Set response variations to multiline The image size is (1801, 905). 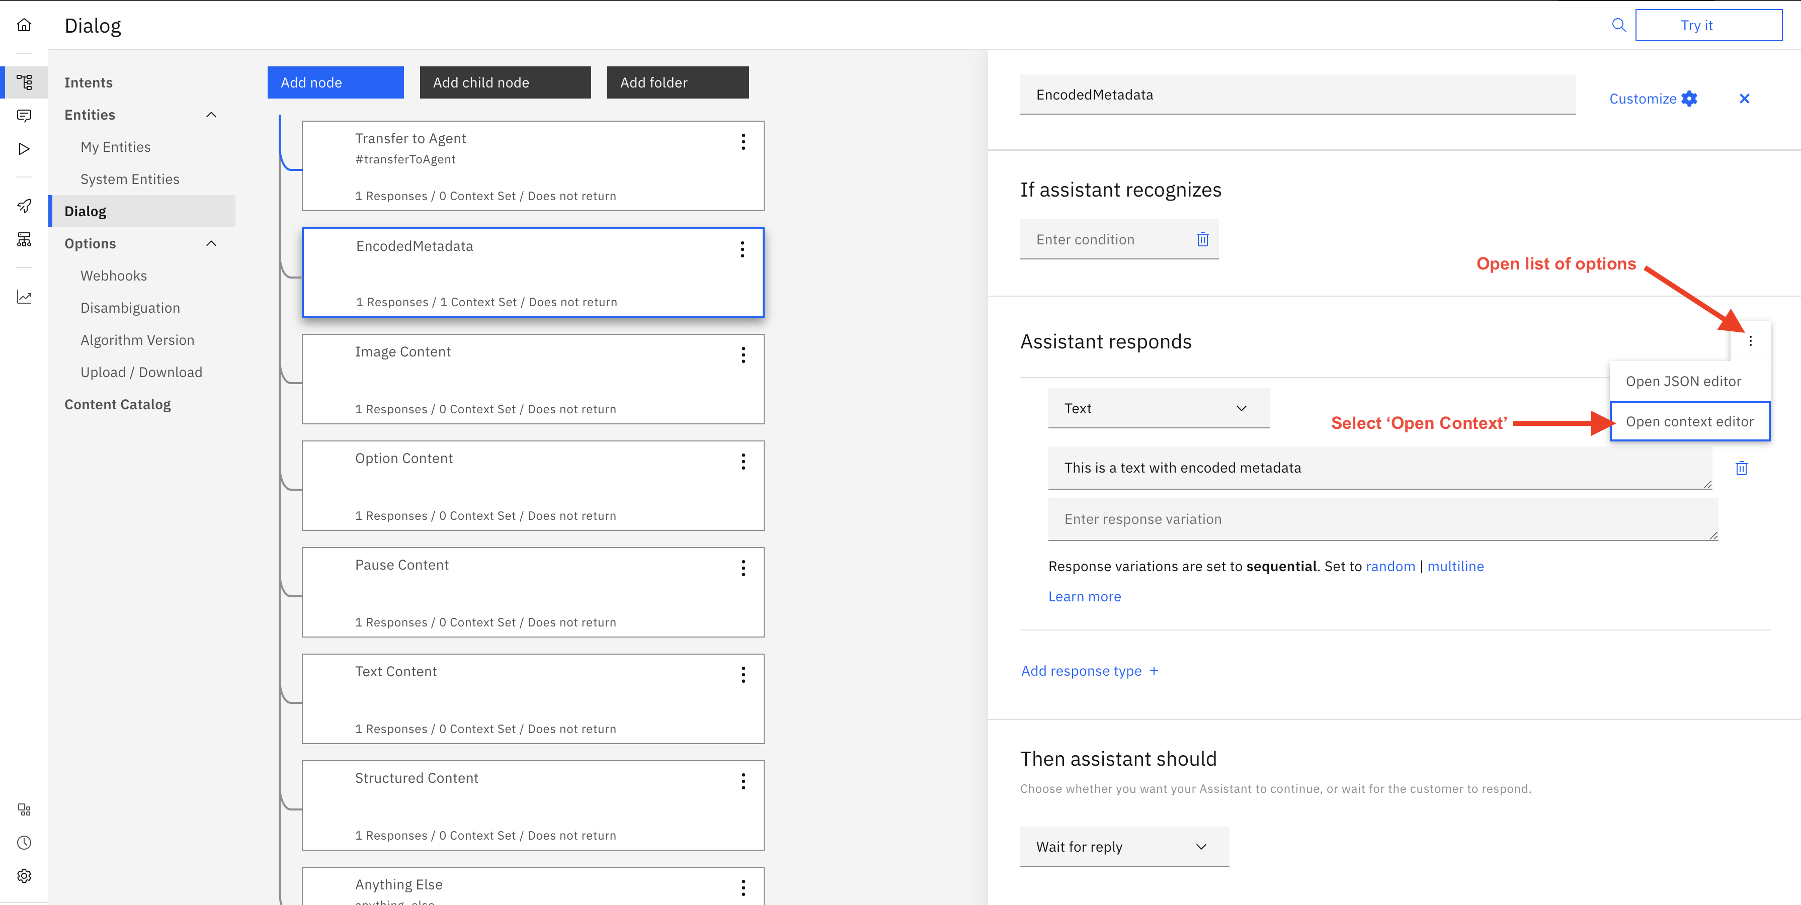click(1455, 566)
